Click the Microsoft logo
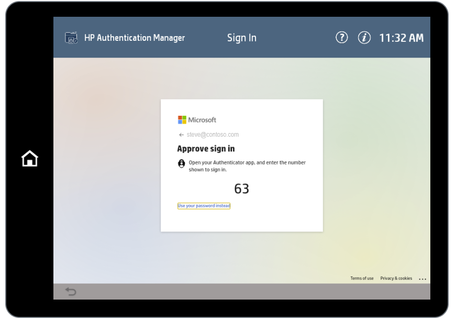The image size is (456, 320). (x=197, y=120)
